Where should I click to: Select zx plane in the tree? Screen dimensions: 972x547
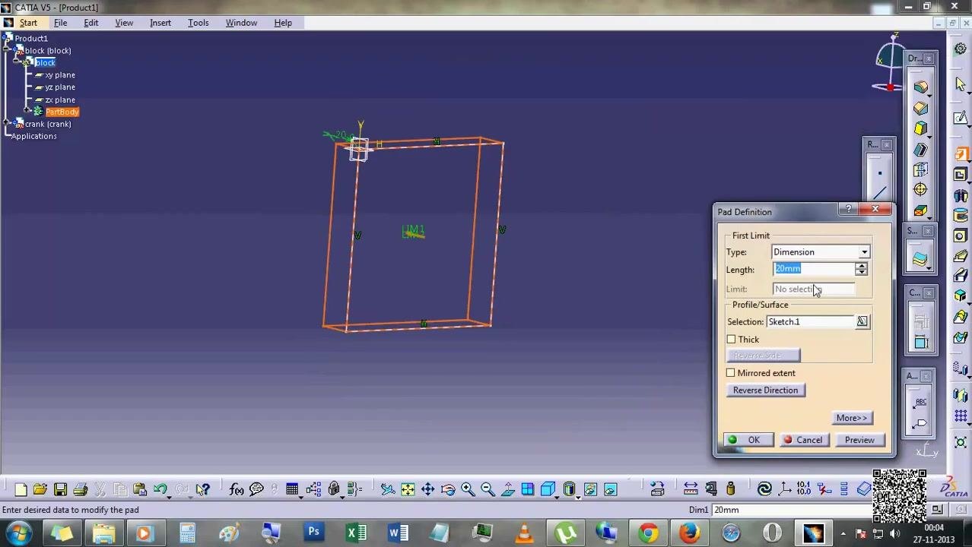pyautogui.click(x=60, y=100)
